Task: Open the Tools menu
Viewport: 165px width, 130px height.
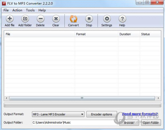Action: pos(30,10)
